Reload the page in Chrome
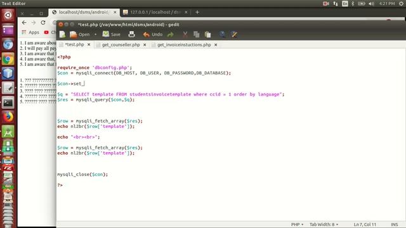Image resolution: width=406 pixels, height=228 pixels. [43, 23]
